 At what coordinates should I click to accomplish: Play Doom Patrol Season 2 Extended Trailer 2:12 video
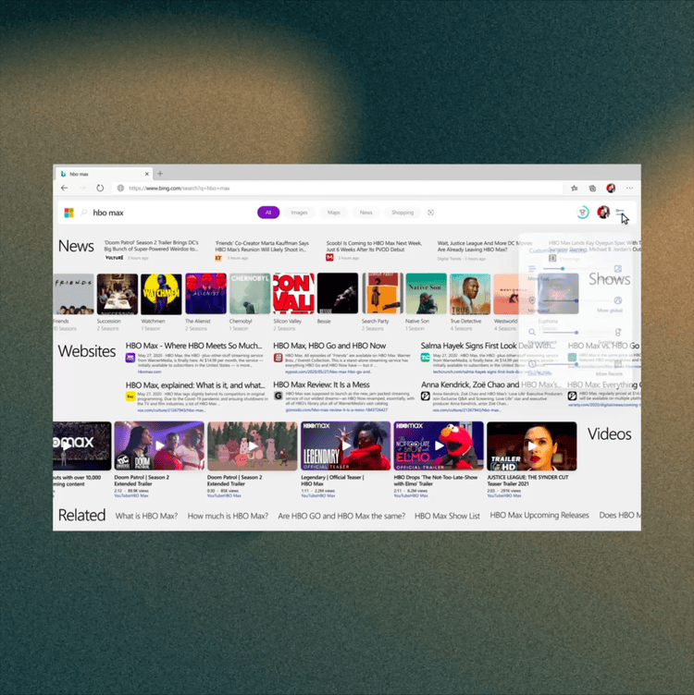click(x=159, y=445)
